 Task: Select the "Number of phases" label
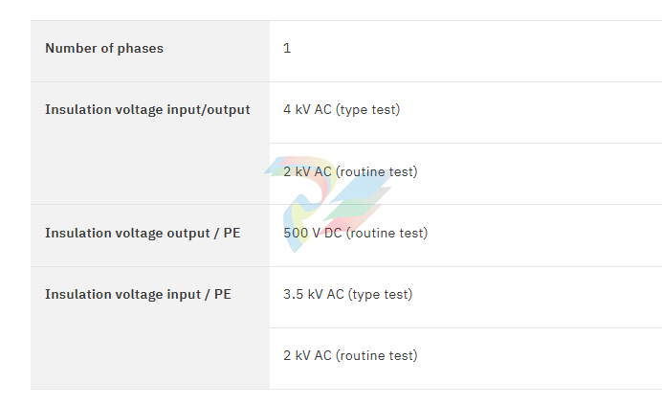(x=104, y=49)
